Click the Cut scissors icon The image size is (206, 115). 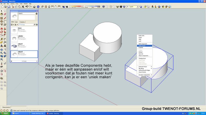pyautogui.click(x=13, y=7)
